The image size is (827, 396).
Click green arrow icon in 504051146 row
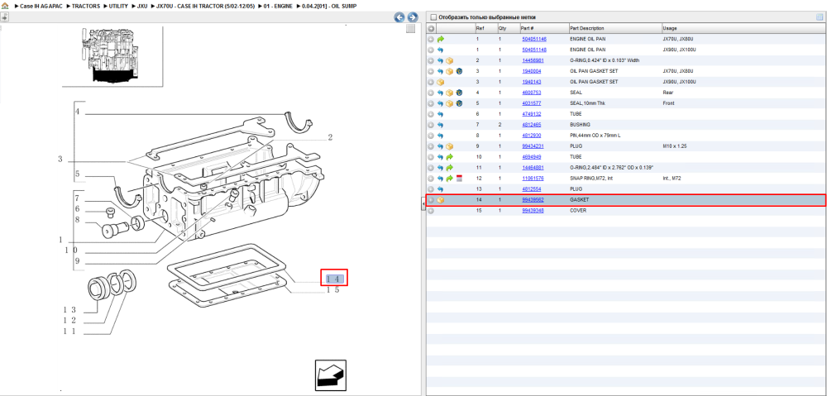[441, 39]
